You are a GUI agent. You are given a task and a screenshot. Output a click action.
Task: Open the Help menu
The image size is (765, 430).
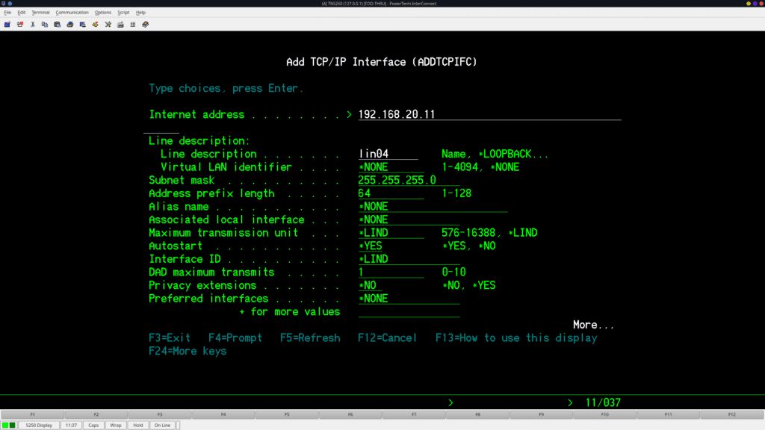pyautogui.click(x=140, y=12)
